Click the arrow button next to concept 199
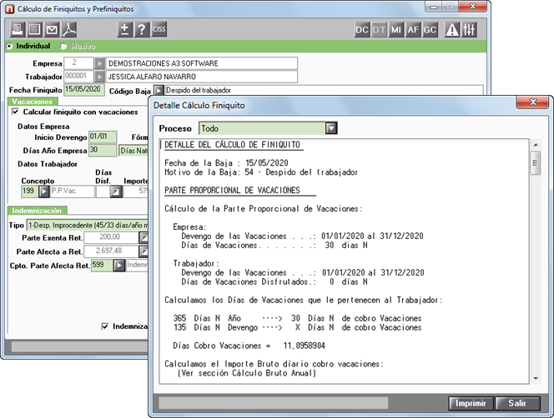The width and height of the screenshot is (554, 418). pos(44,192)
